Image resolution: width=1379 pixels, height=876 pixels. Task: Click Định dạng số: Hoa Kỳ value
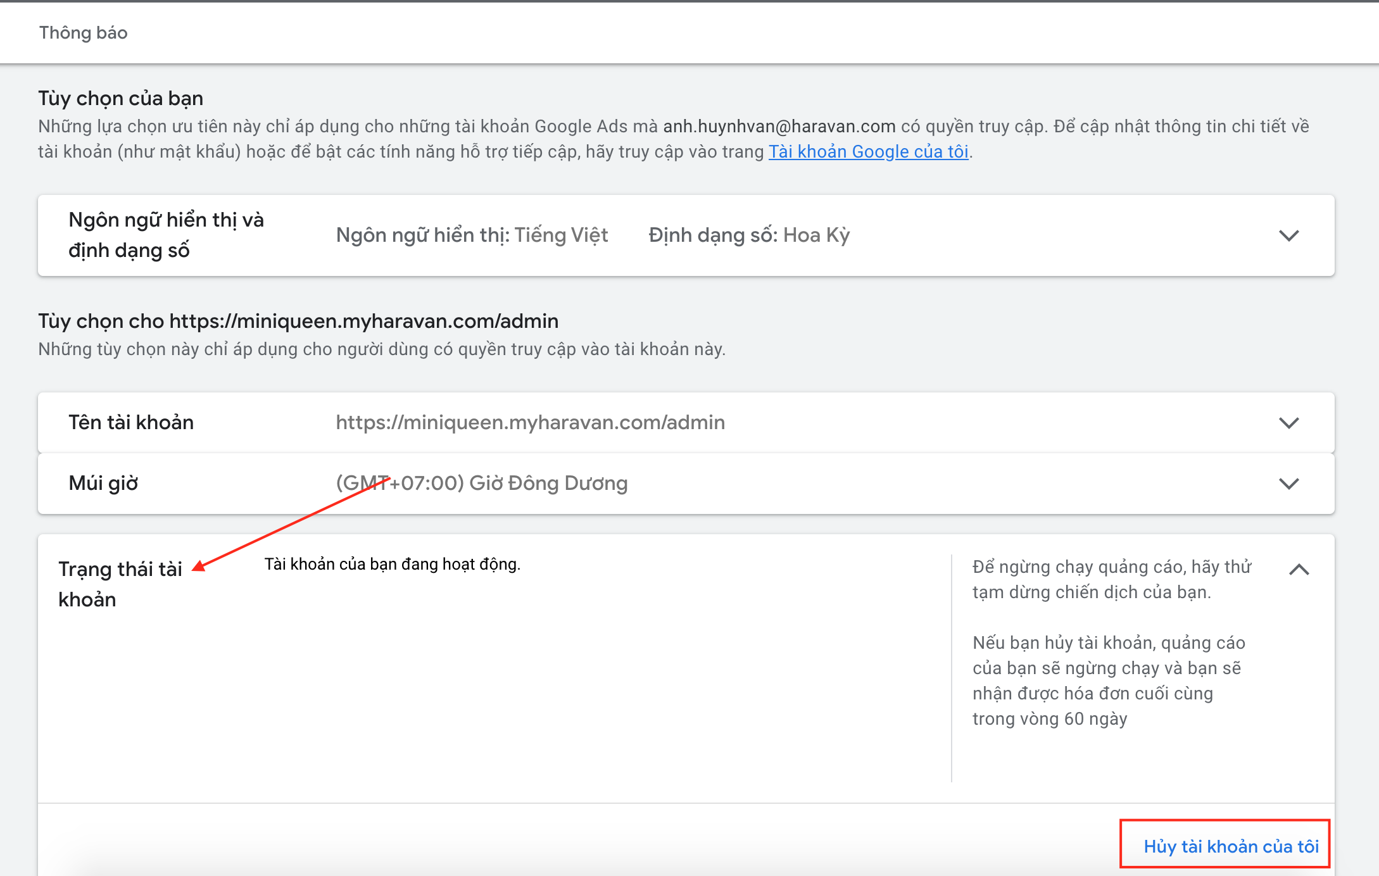point(749,235)
